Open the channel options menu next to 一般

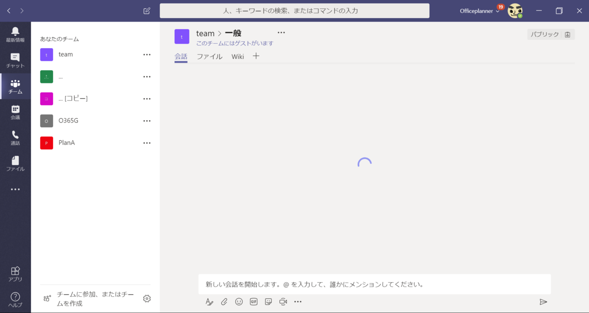tap(281, 32)
